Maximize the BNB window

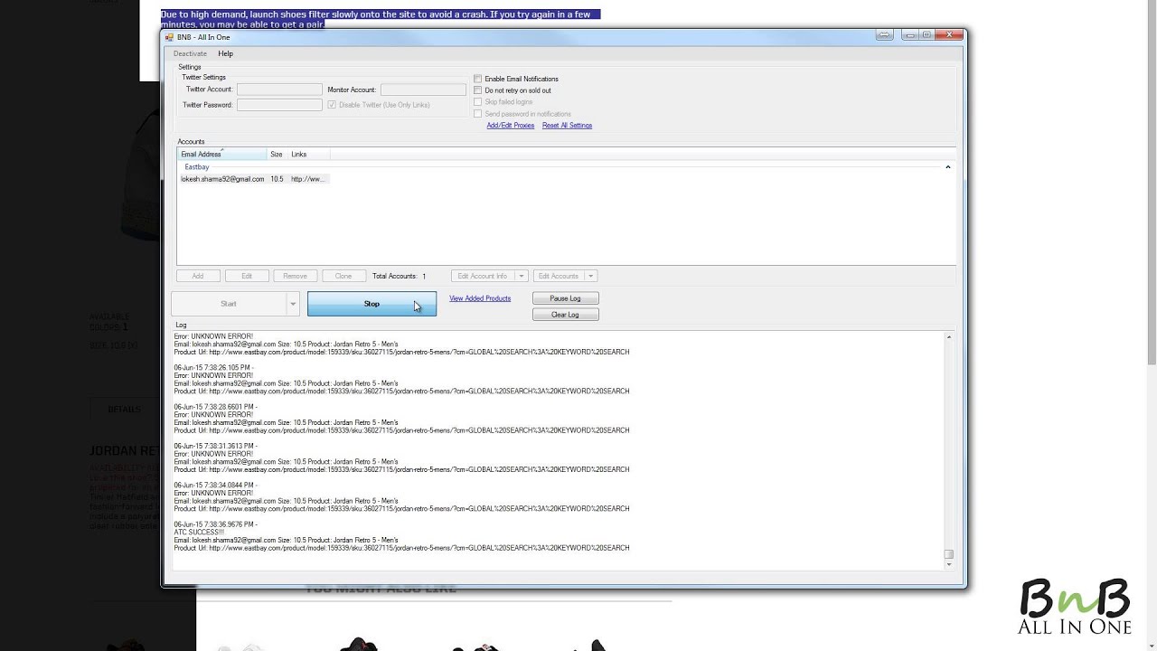(x=926, y=35)
